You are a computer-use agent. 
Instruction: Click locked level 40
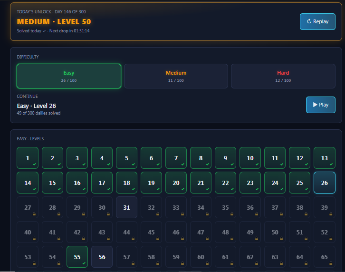pyautogui.click(x=28, y=232)
